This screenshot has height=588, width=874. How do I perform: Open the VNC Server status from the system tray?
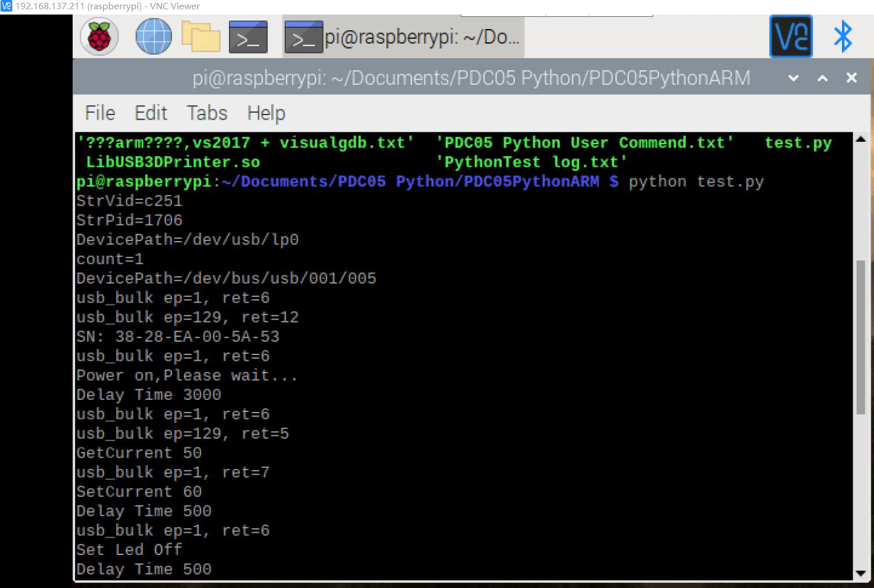tap(791, 36)
